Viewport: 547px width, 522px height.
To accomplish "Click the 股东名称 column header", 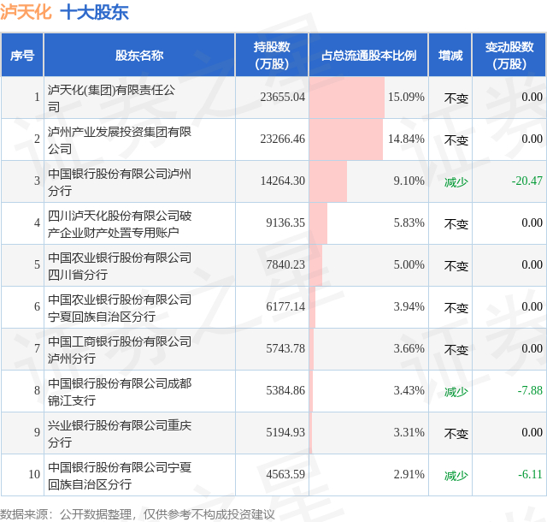I will pos(138,56).
